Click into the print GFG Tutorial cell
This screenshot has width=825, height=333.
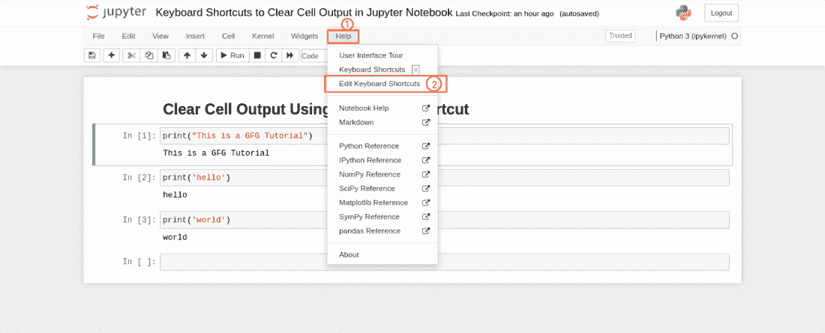[x=445, y=136]
